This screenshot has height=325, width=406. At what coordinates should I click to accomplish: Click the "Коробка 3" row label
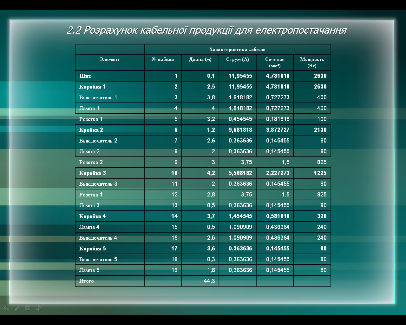tap(92, 173)
